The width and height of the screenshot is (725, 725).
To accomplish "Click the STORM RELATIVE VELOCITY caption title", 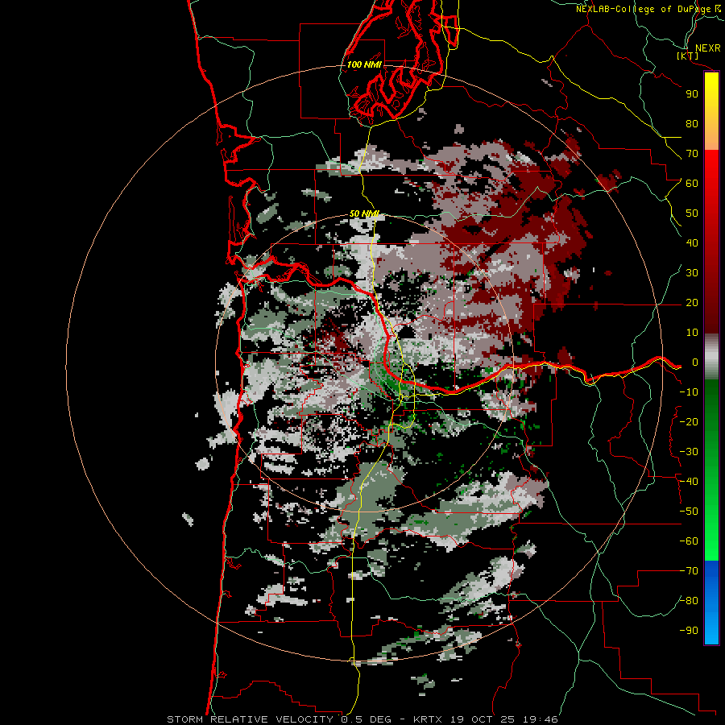I will coord(252,719).
